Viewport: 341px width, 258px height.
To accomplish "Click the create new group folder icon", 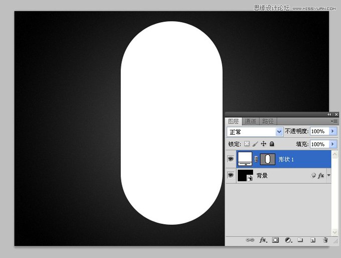I will pos(300,240).
